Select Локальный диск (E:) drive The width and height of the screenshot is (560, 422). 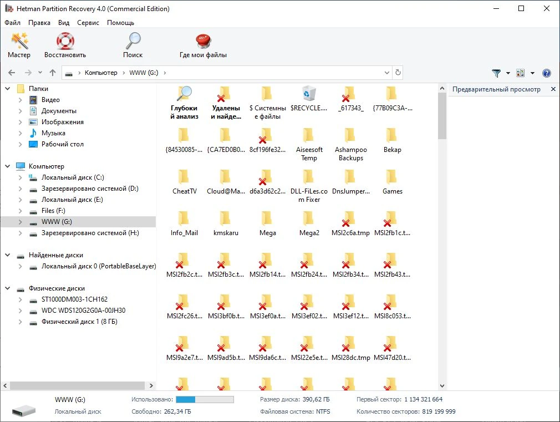click(x=72, y=200)
